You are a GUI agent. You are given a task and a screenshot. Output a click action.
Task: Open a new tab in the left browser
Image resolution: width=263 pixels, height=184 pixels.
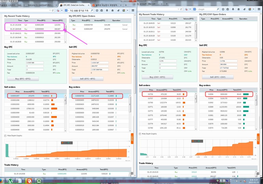coord(126,5)
